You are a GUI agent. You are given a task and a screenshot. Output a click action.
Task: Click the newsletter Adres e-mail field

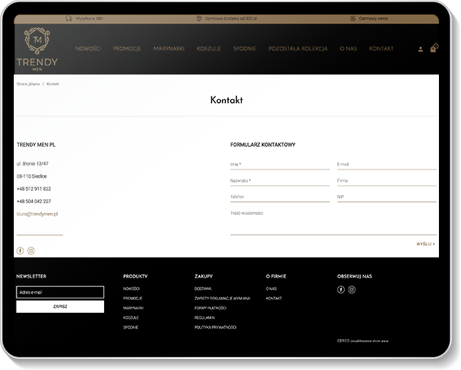tap(60, 292)
